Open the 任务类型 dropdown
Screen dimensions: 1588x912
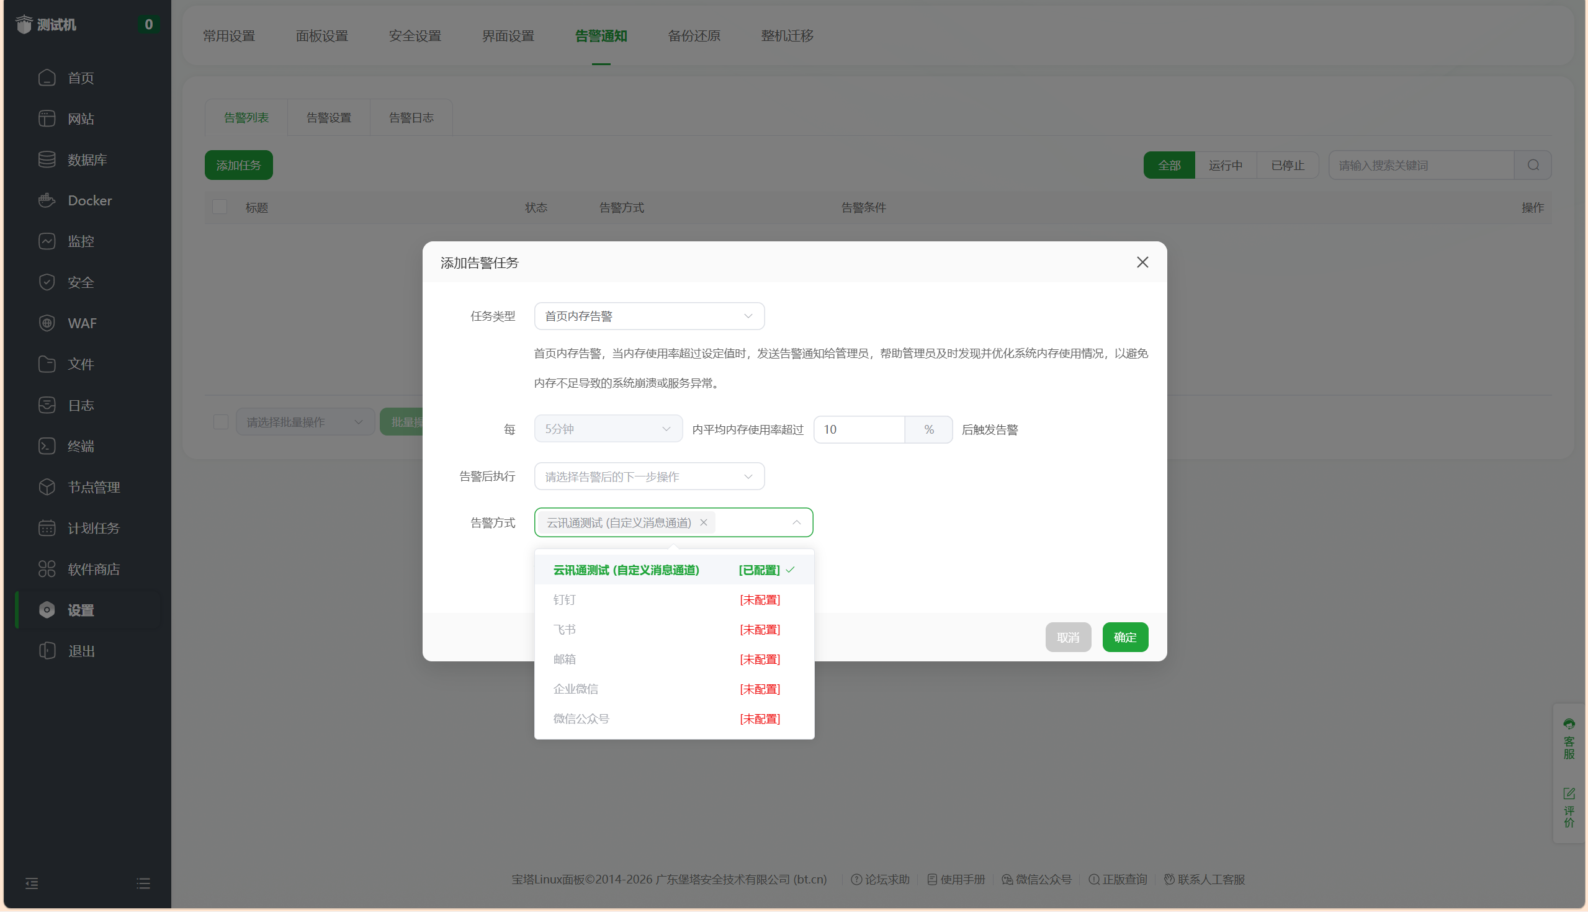(x=649, y=316)
